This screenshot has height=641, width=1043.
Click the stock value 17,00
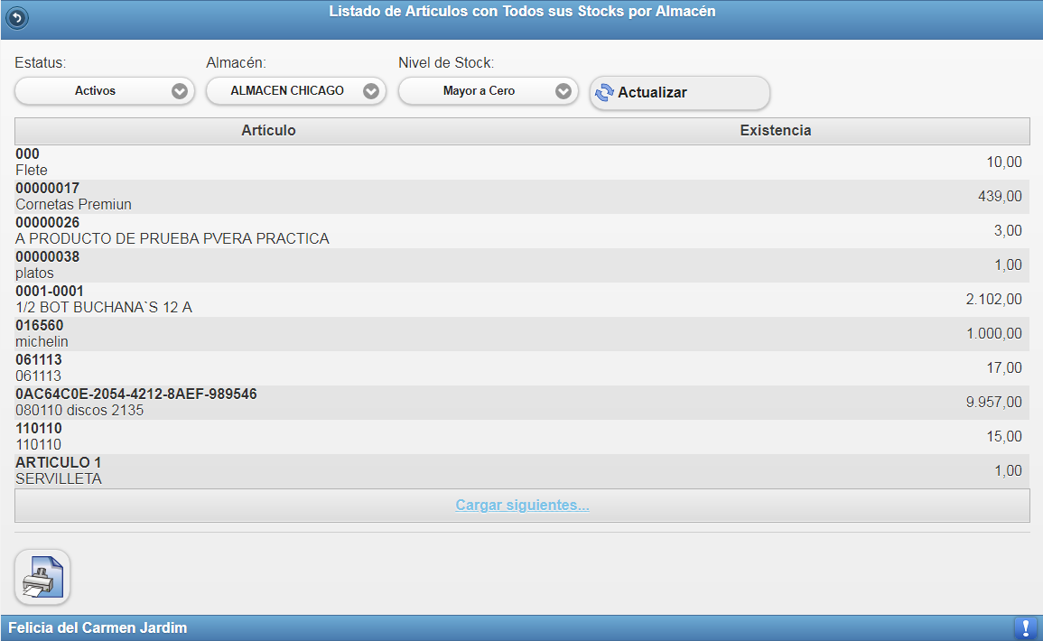click(1004, 367)
